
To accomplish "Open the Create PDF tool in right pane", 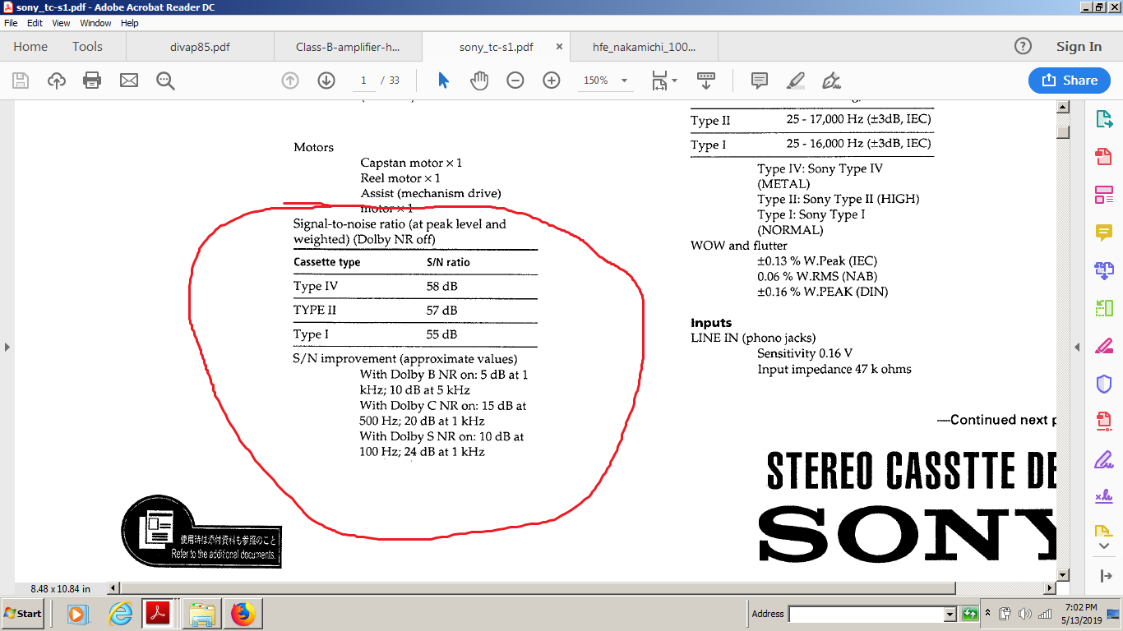I will coord(1104,156).
